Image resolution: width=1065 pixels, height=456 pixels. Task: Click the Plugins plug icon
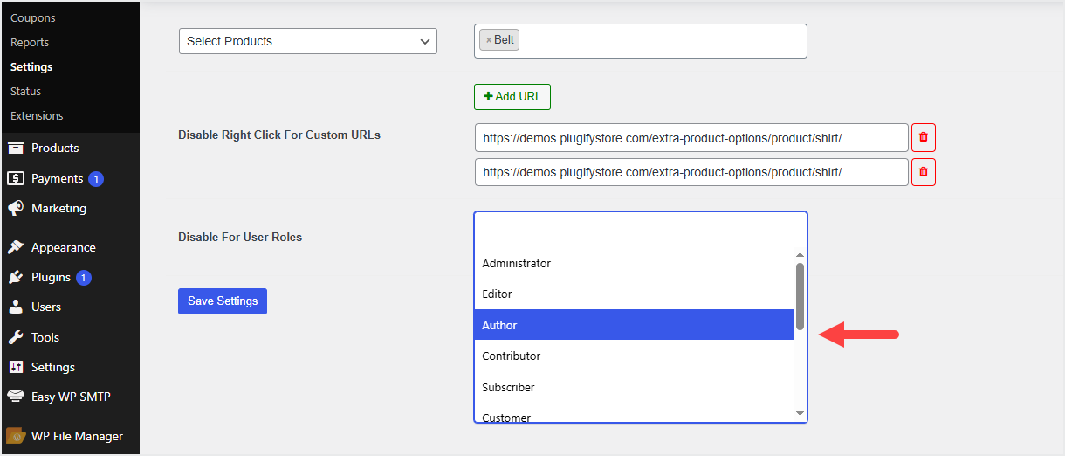click(x=16, y=277)
